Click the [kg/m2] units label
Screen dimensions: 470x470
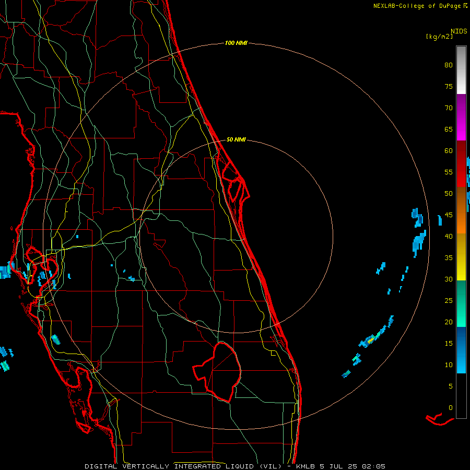pyautogui.click(x=439, y=37)
